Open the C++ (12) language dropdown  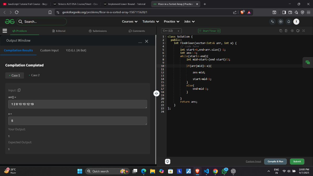171,31
